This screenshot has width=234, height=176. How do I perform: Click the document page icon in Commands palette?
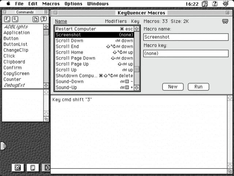[x=35, y=19]
